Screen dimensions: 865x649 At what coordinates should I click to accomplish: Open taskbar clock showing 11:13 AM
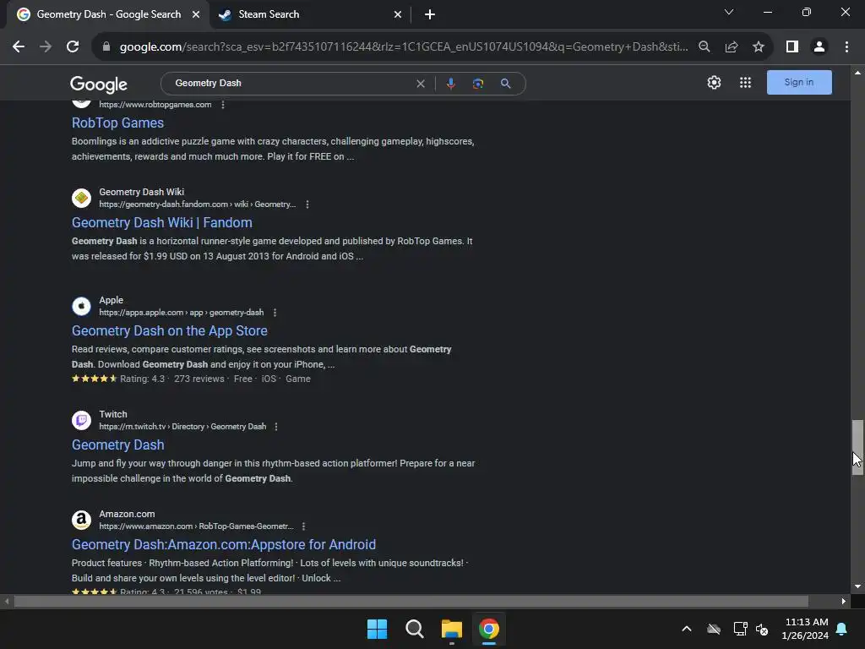(805, 629)
